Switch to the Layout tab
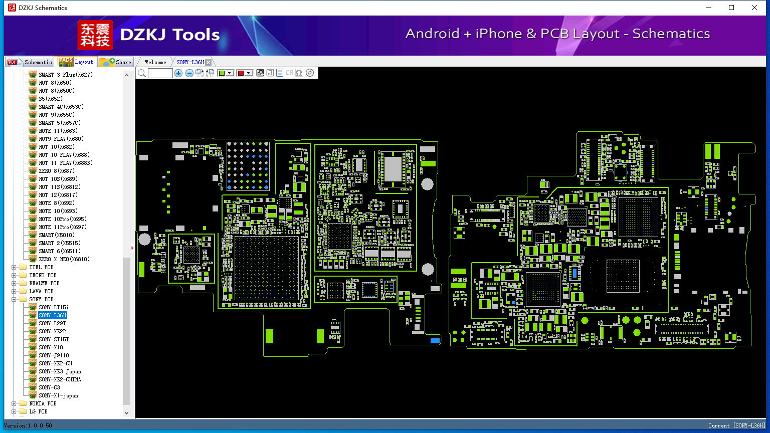The height and width of the screenshot is (433, 770). pos(76,62)
